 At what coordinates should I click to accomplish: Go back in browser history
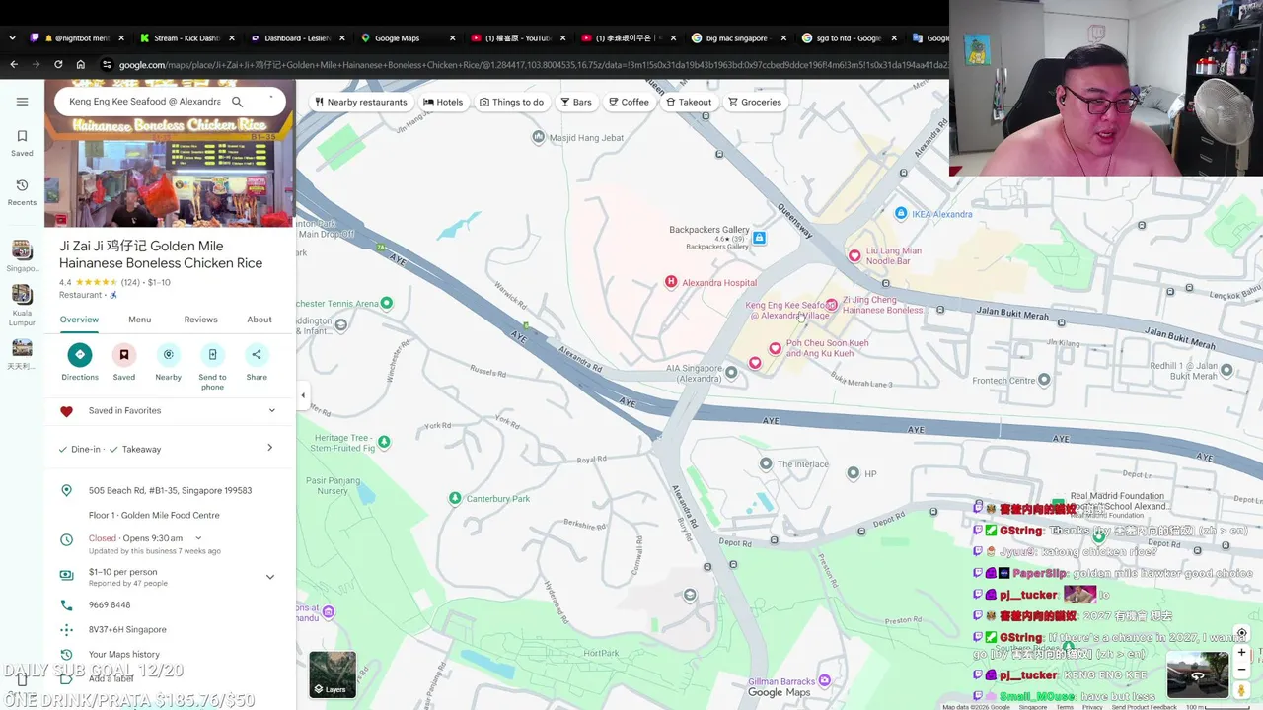pos(14,65)
